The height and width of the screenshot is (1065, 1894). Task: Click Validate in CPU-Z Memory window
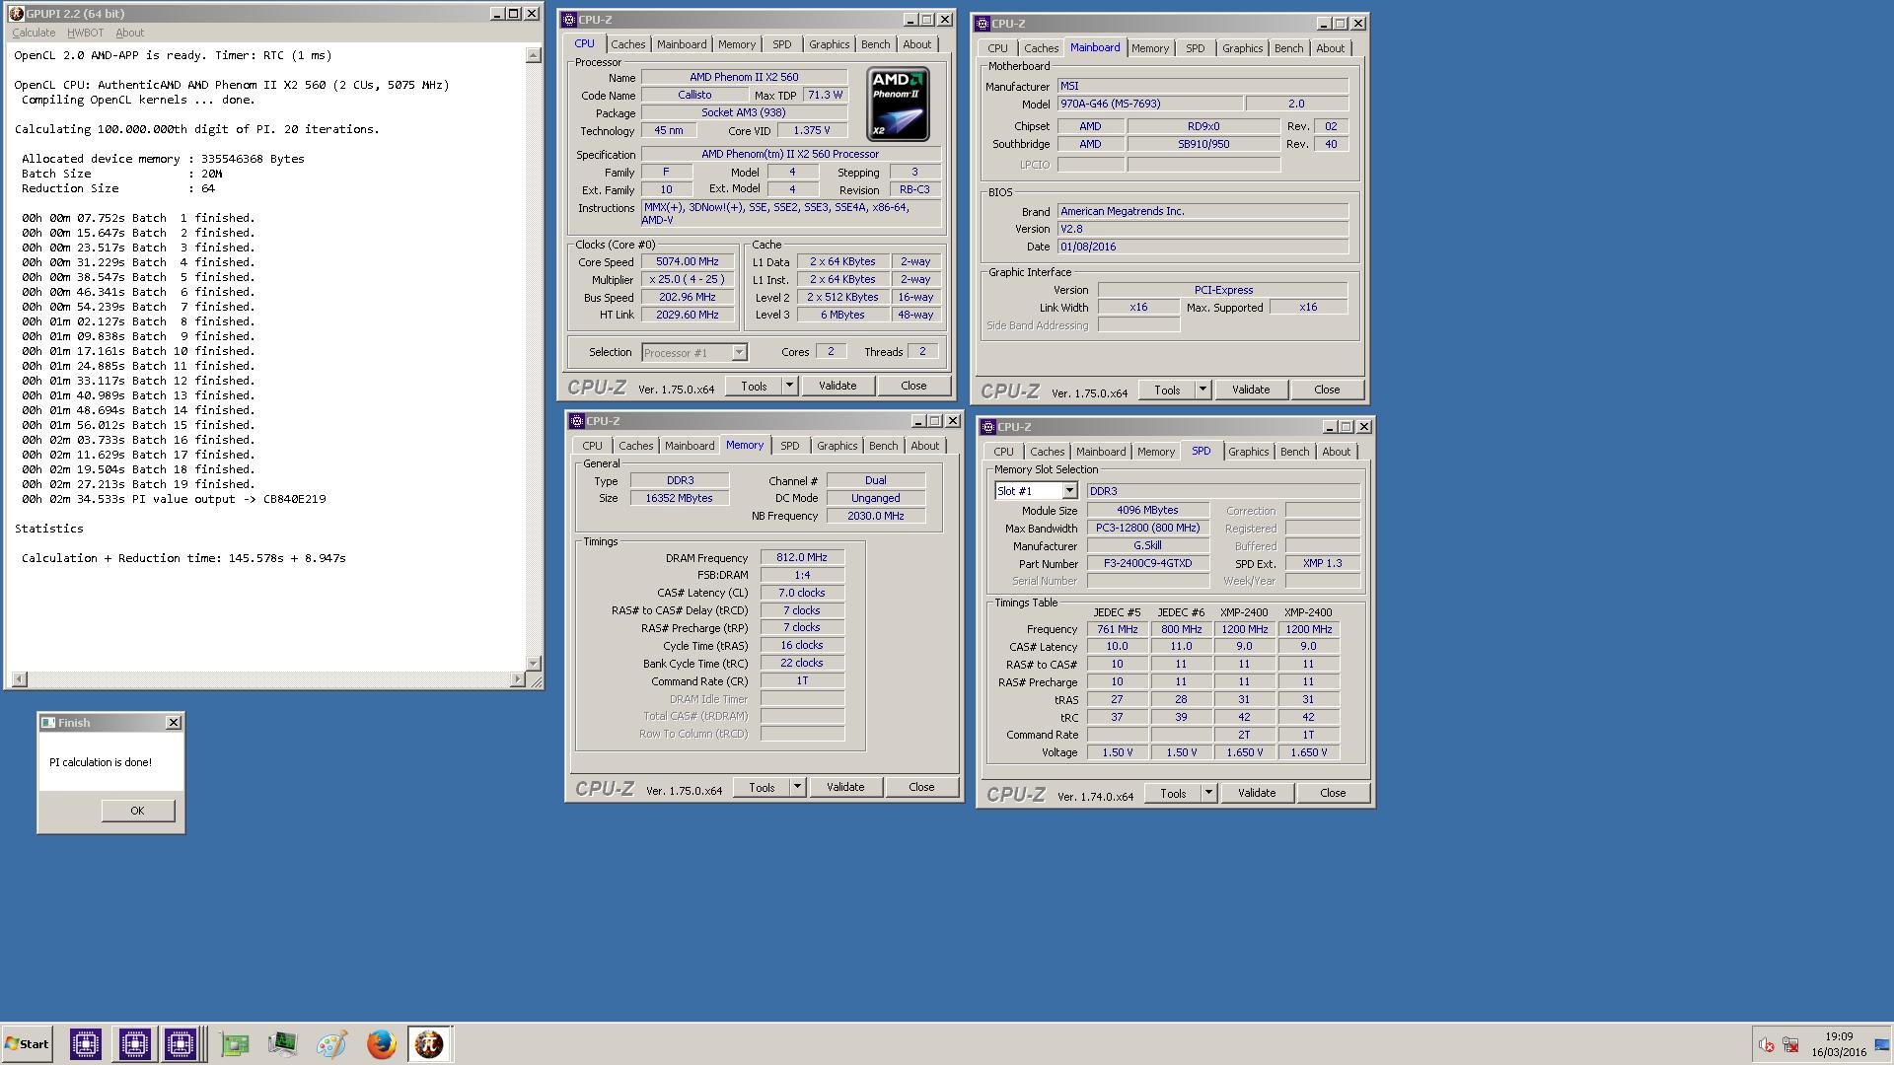tap(845, 787)
